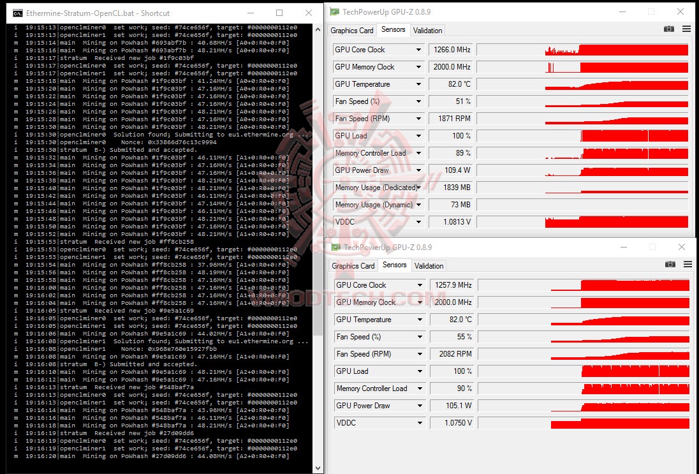Click the 1266.0 MHz core clock value in top window
Screen dimensions: 699x474
point(450,50)
